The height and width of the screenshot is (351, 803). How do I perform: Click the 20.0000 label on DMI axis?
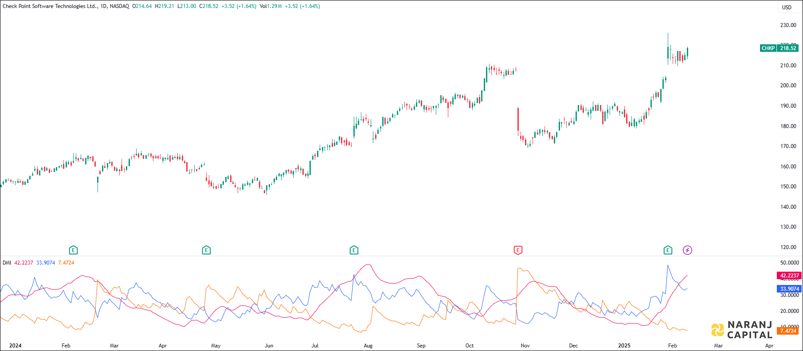[x=789, y=311]
